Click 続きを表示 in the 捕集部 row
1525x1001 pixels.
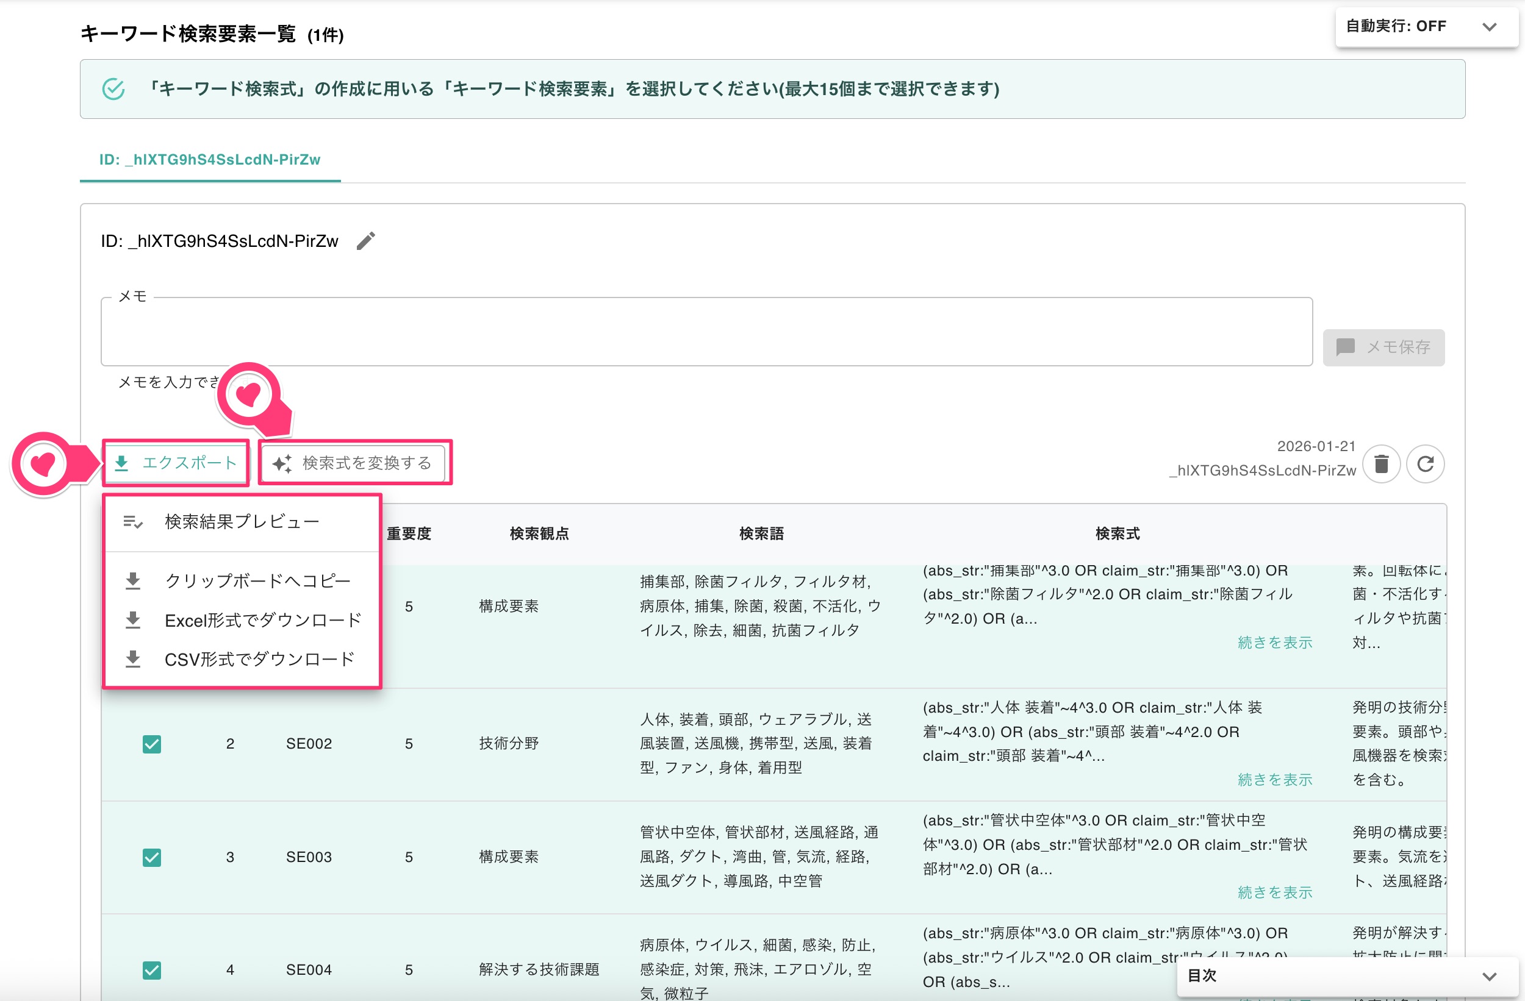[1274, 643]
